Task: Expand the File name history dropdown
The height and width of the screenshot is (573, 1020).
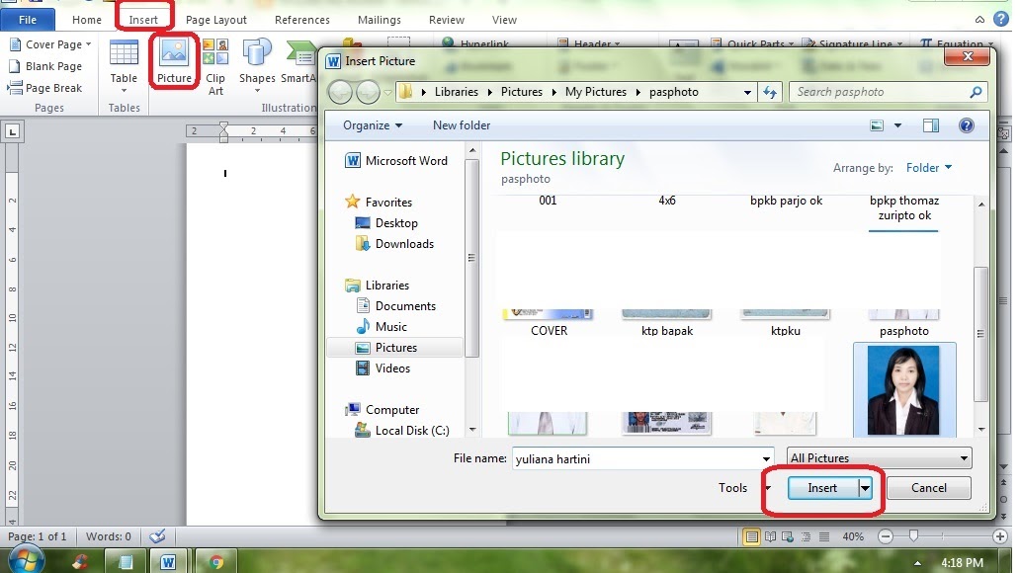Action: (766, 459)
